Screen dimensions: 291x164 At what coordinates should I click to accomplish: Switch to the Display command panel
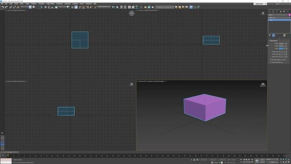point(284,11)
